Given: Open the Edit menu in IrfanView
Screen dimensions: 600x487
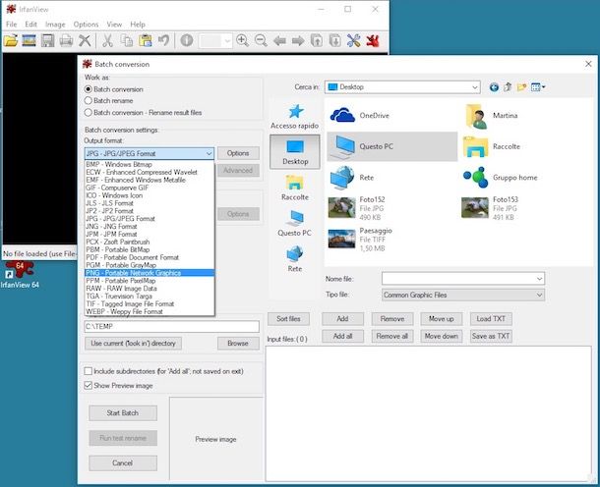Looking at the screenshot, I should [31, 25].
